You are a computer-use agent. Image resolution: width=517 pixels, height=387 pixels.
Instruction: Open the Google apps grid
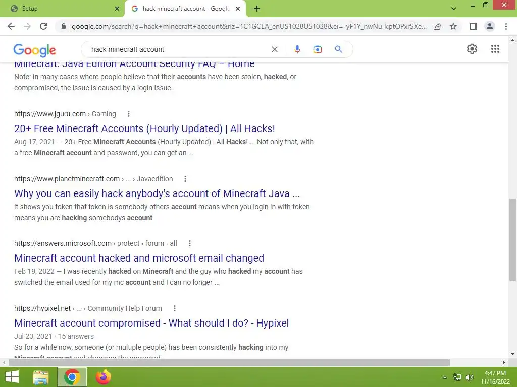pyautogui.click(x=495, y=49)
